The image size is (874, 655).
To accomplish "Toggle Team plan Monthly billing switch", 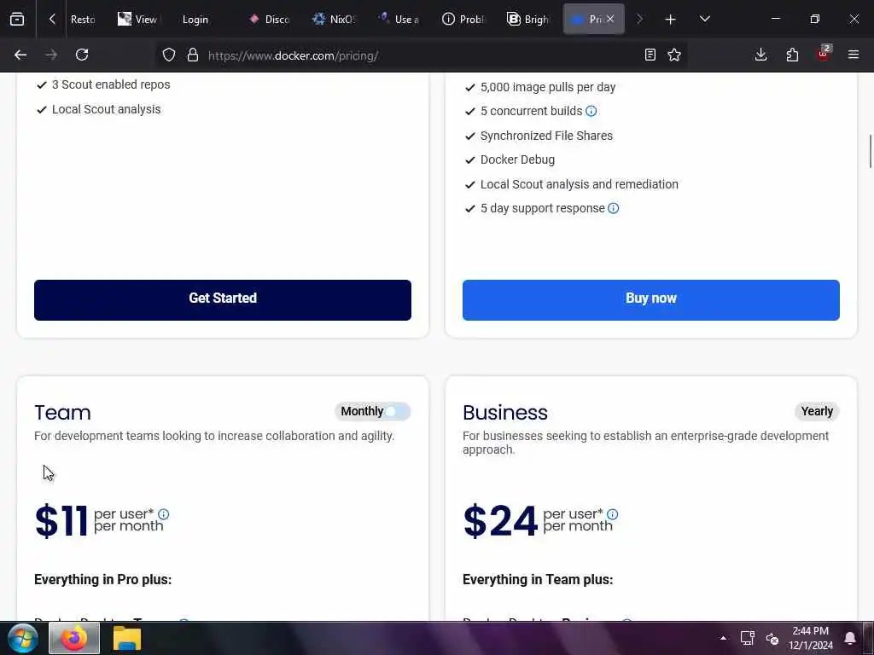I will [x=397, y=412].
